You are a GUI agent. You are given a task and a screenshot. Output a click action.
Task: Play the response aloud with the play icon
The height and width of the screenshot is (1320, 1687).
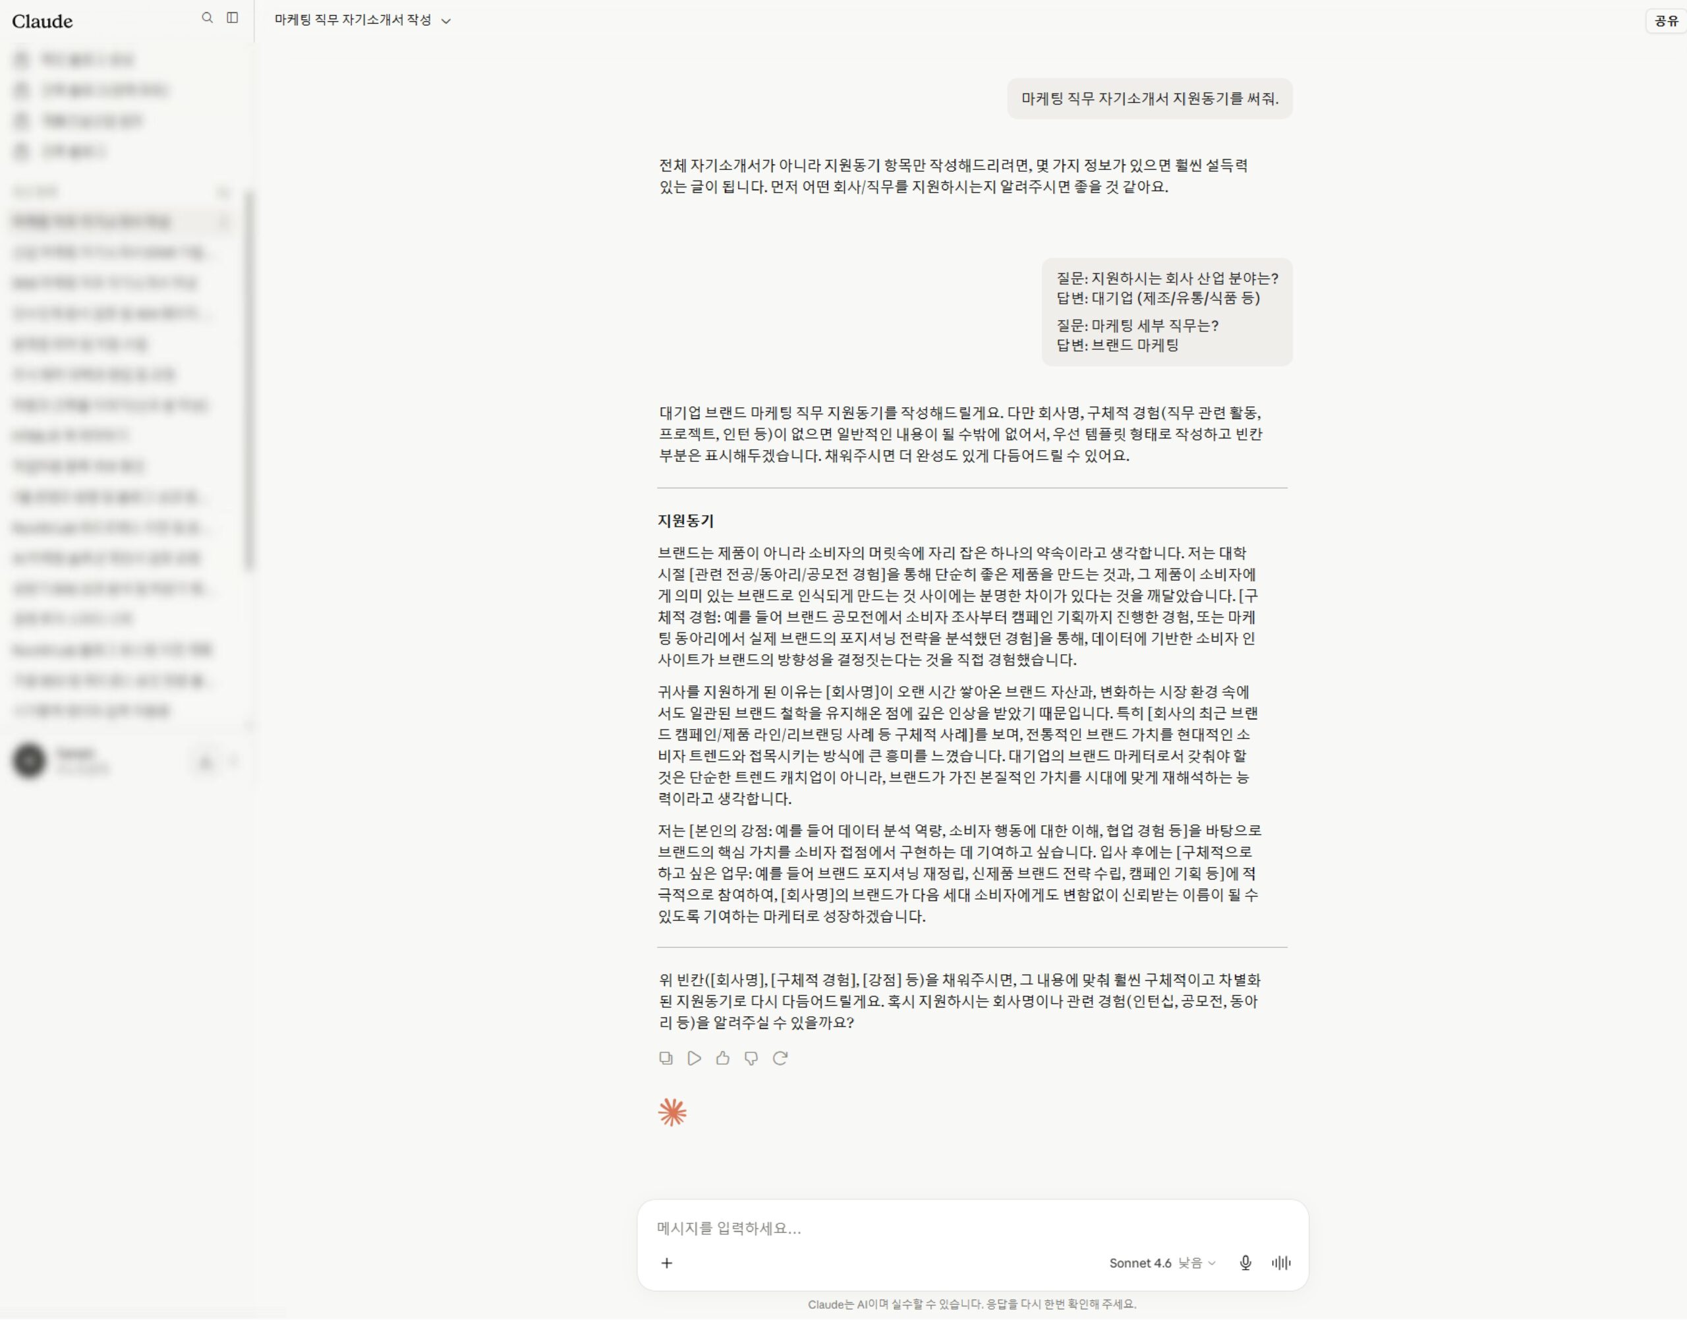(x=694, y=1058)
